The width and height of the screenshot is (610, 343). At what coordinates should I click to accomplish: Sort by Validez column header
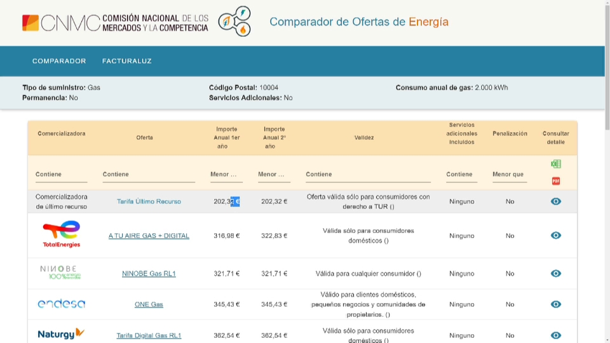click(364, 138)
